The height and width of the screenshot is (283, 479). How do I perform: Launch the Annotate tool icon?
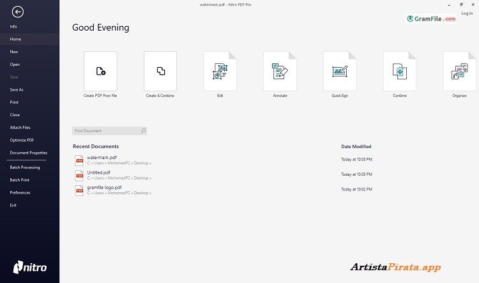tap(280, 71)
